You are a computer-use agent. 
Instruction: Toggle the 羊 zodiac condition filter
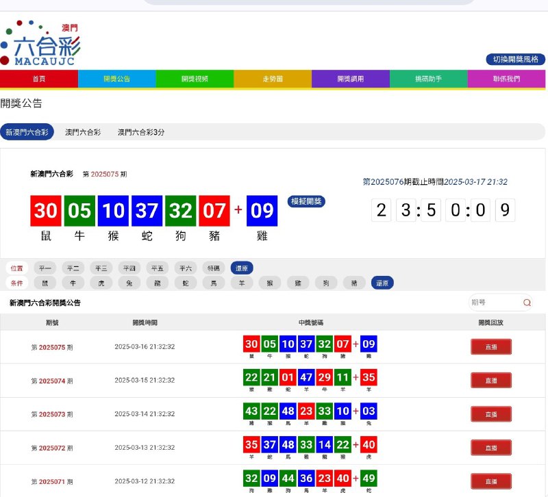[x=242, y=283]
